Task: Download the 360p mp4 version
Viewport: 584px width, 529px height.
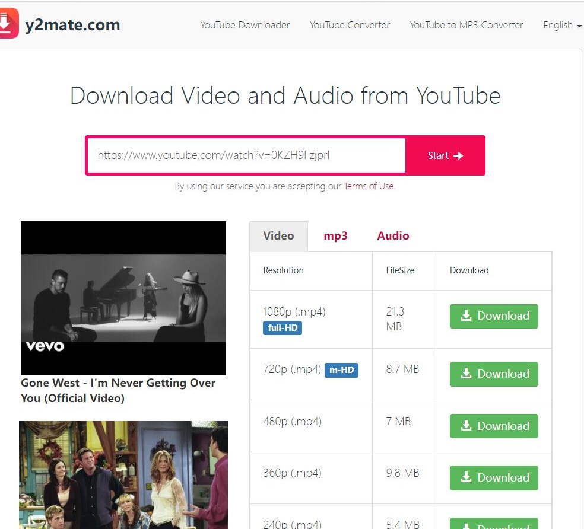Action: pos(494,477)
